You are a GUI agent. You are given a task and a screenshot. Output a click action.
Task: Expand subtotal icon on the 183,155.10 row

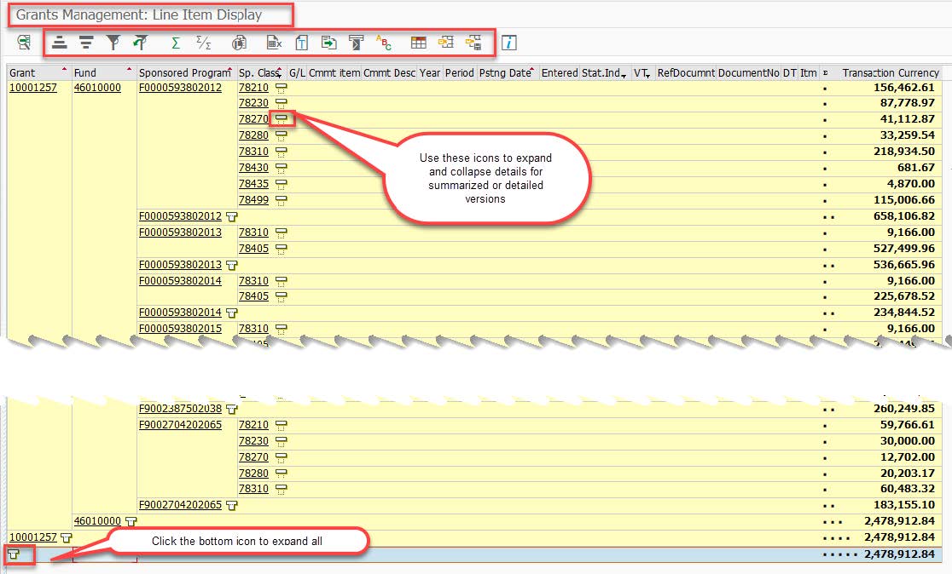tap(231, 506)
